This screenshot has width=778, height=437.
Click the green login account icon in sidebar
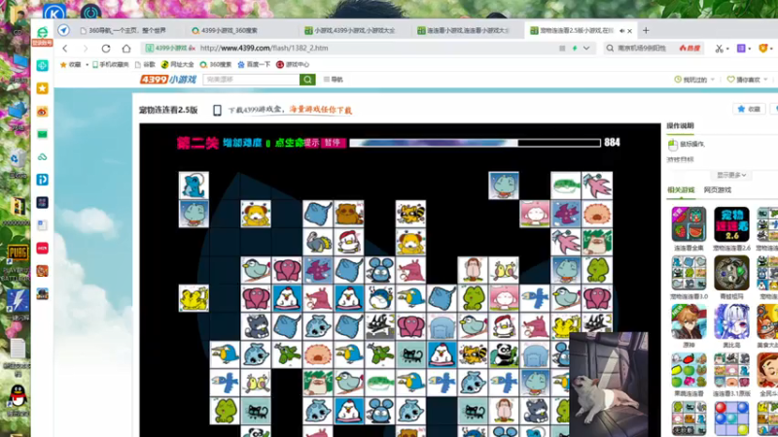(42, 36)
